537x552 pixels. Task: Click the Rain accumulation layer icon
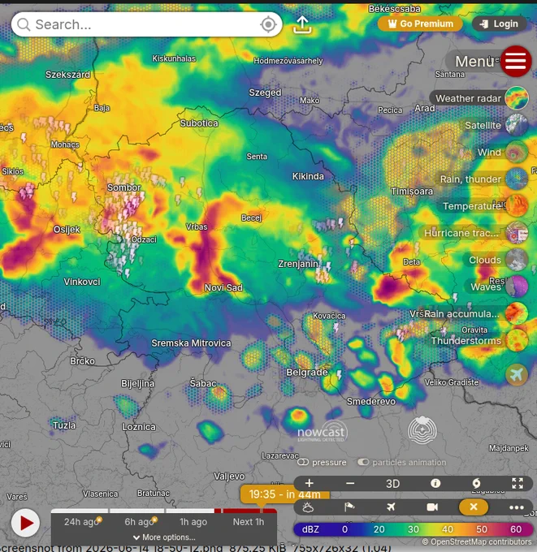(516, 313)
